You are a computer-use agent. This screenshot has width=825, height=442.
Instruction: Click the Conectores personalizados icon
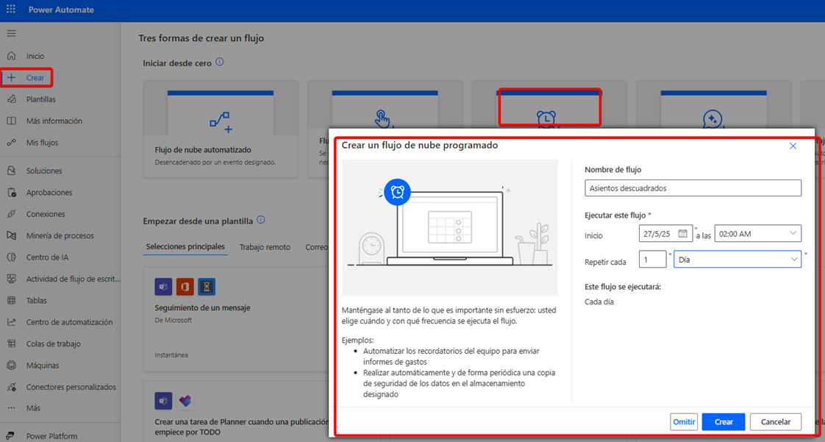point(11,388)
